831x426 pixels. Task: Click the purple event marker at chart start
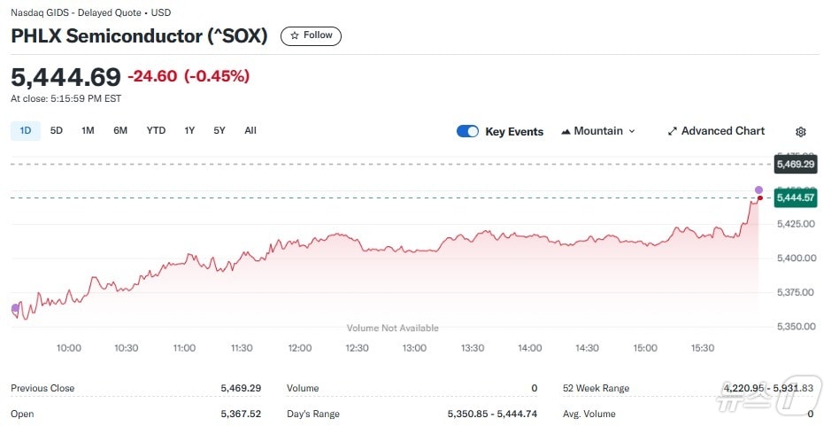coord(15,308)
